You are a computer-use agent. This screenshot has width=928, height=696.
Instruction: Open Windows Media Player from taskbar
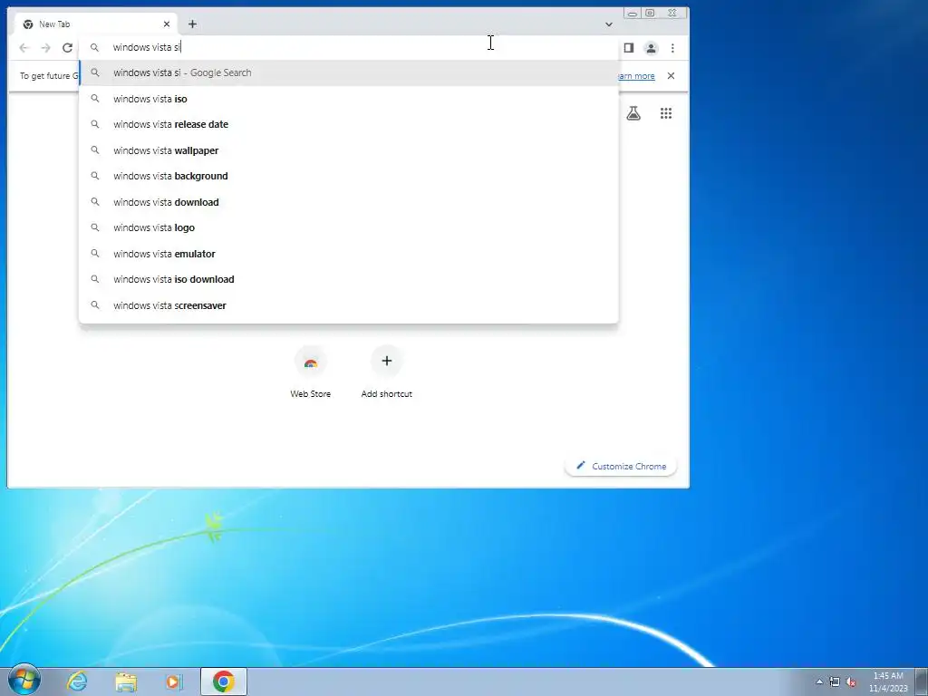(174, 681)
